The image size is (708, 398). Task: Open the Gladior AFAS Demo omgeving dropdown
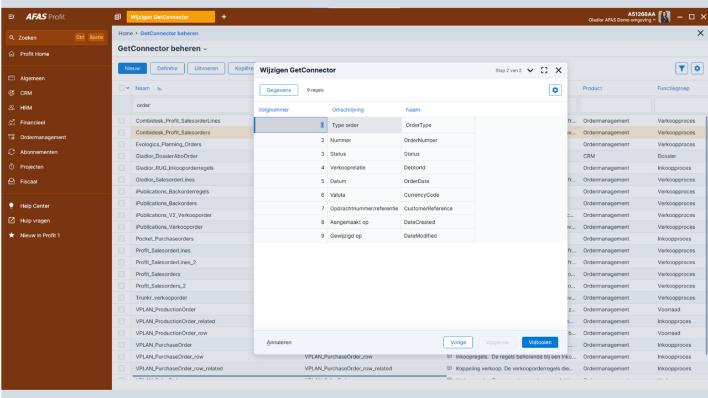click(x=622, y=20)
